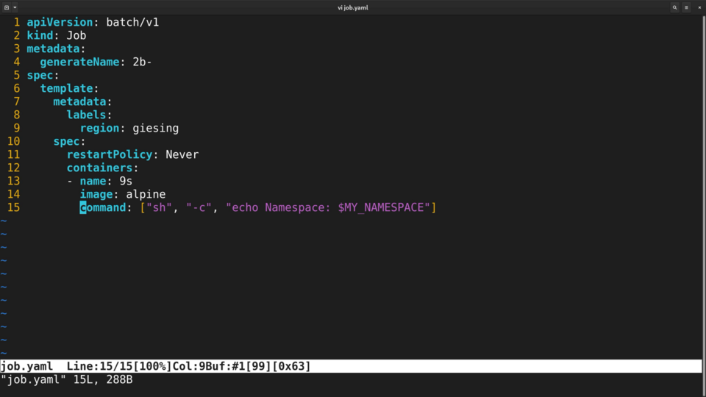Click the value 'alpine'
This screenshot has height=397, width=706.
click(x=146, y=194)
